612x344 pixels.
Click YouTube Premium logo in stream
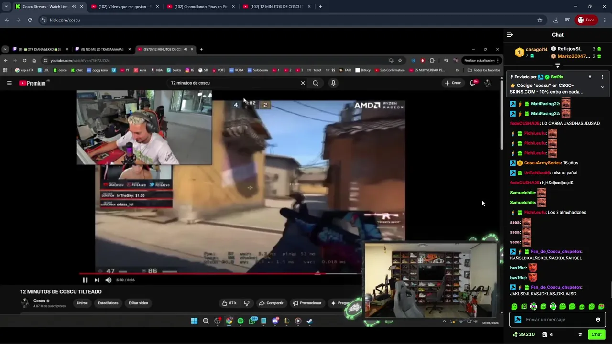coord(33,83)
